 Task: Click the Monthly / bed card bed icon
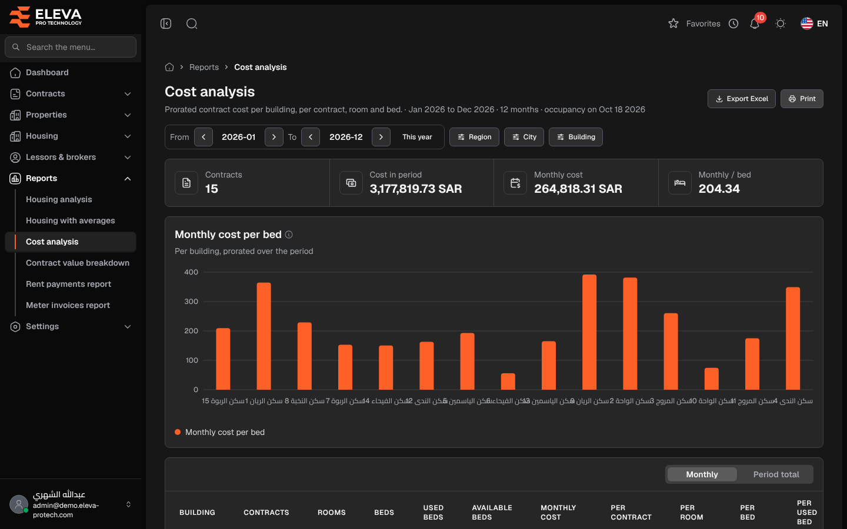[x=680, y=183]
